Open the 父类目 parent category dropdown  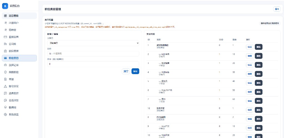click(x=93, y=43)
